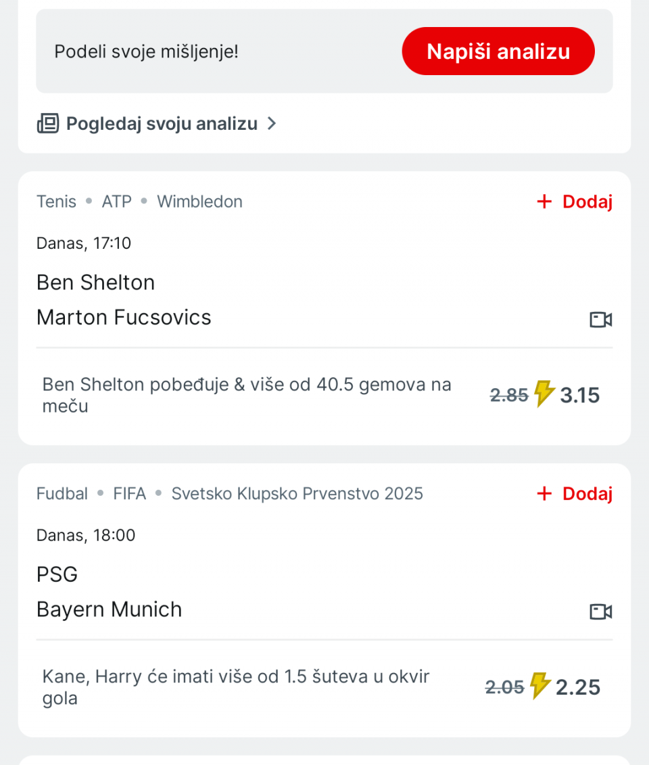This screenshot has width=649, height=765.
Task: Open the ATP breadcrumb link
Action: pos(116,202)
